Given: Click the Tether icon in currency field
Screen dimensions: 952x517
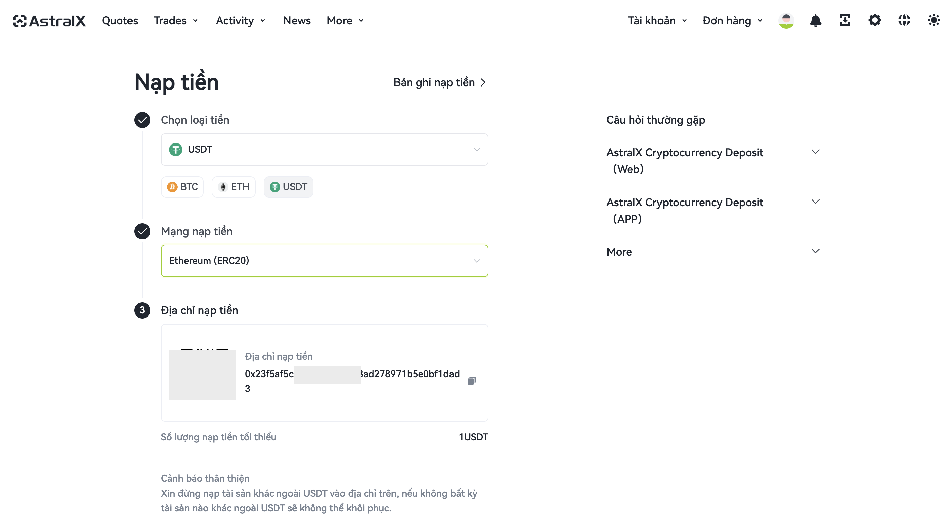Looking at the screenshot, I should point(175,150).
